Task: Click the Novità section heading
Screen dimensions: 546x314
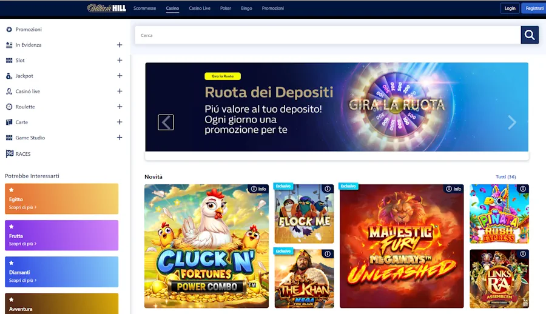Action: coord(153,177)
